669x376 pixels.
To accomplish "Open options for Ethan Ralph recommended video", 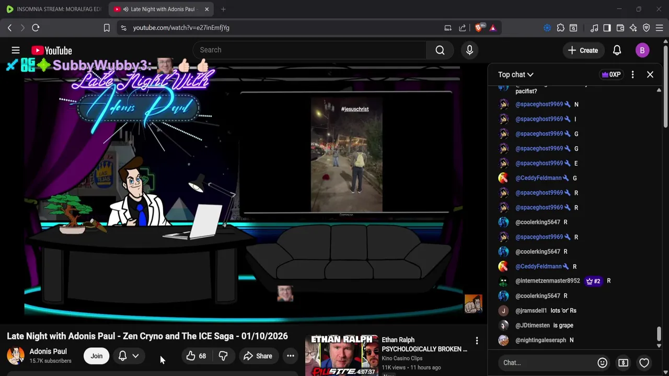I will pyautogui.click(x=477, y=341).
